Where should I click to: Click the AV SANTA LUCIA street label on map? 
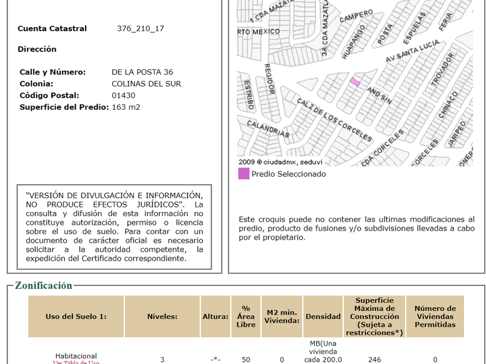pyautogui.click(x=413, y=51)
